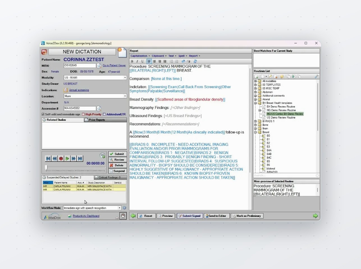361x269 pixels.
Task: Toggle the Self-edit and immediate sign checkbox
Action: 43,114
